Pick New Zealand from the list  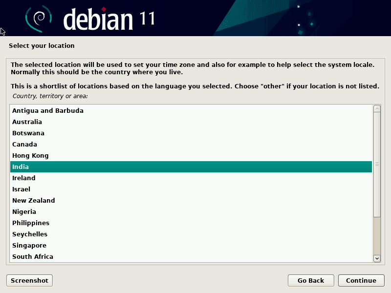click(x=33, y=201)
